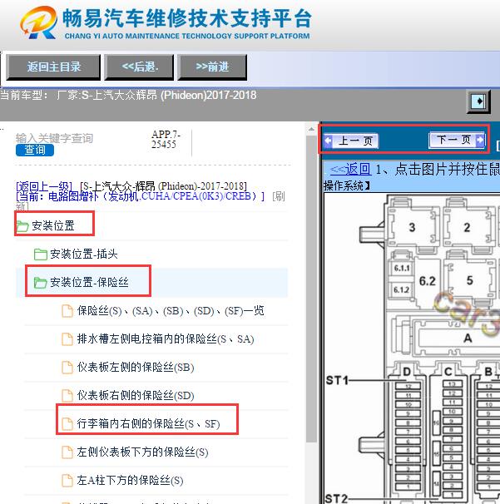
Task: Click the APP.7-25455 version text
Action: [166, 139]
